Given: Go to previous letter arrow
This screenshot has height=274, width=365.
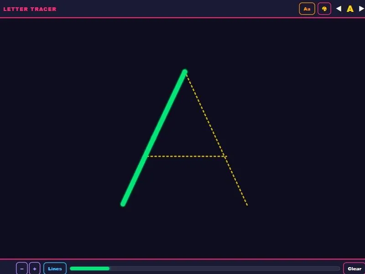Looking at the screenshot, I should point(339,9).
